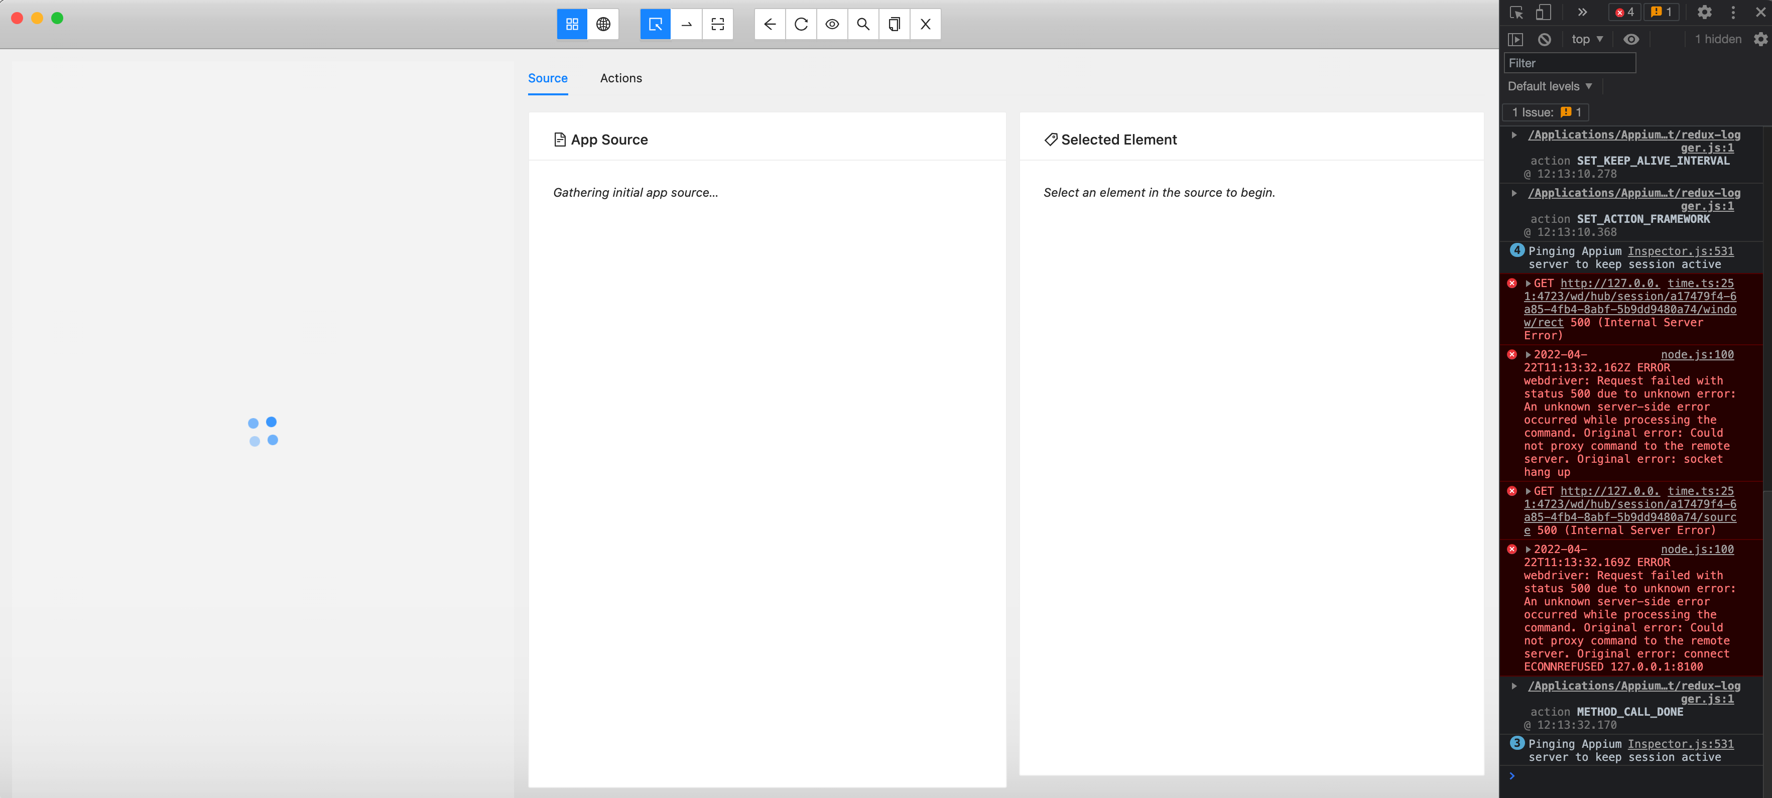Click the Back arrow button

pos(770,24)
